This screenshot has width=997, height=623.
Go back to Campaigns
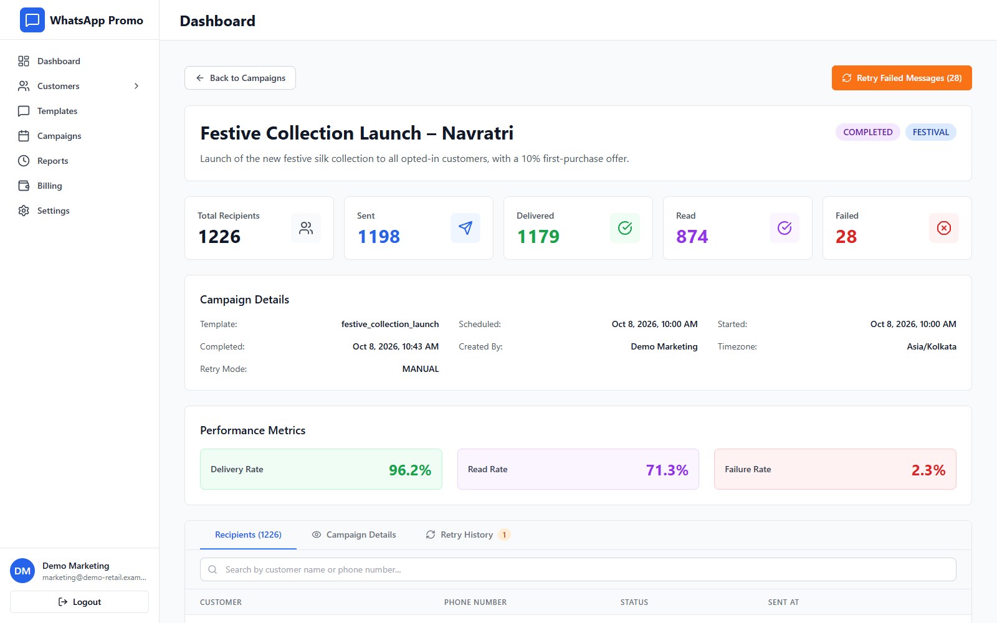[x=240, y=78]
